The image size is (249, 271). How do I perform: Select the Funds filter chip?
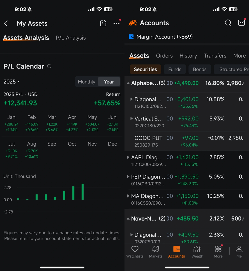(x=175, y=69)
